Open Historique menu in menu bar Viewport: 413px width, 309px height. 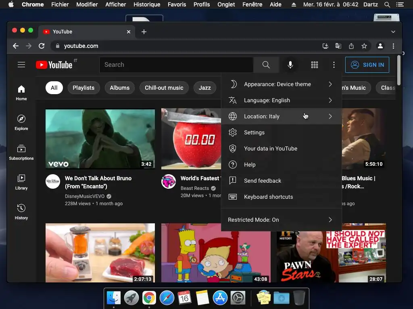[147, 4]
